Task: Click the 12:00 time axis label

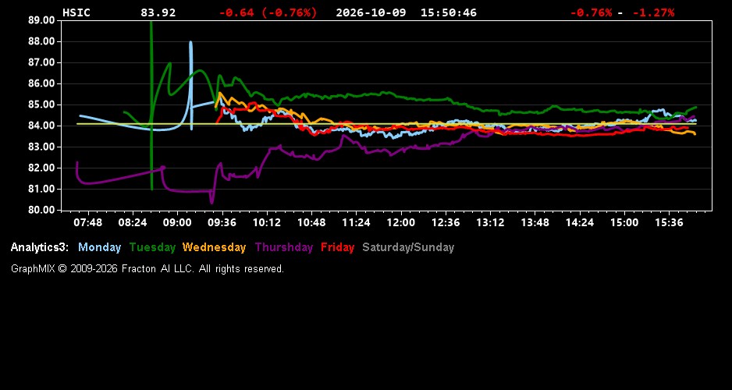Action: [401, 222]
